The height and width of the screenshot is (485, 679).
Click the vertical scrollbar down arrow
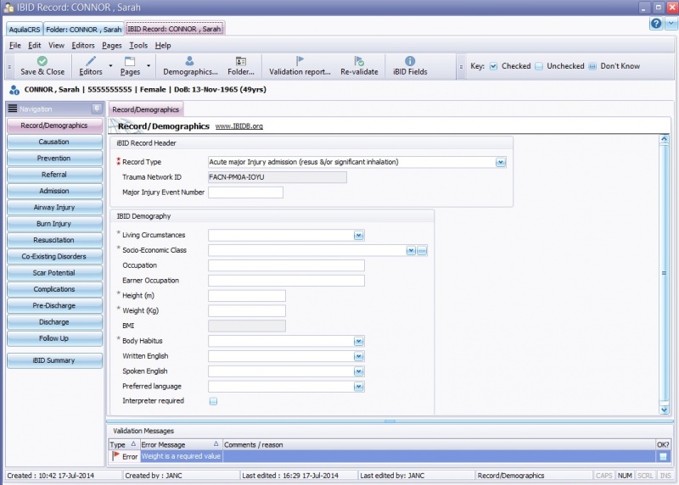(x=664, y=410)
